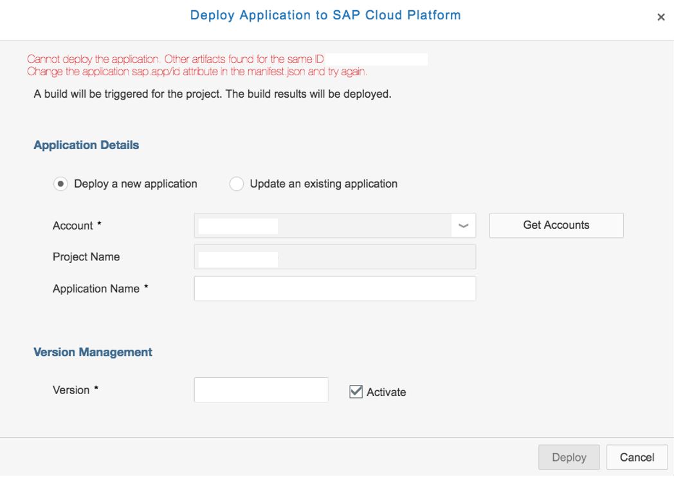Click the Version Management heading
The width and height of the screenshot is (674, 477).
point(93,352)
